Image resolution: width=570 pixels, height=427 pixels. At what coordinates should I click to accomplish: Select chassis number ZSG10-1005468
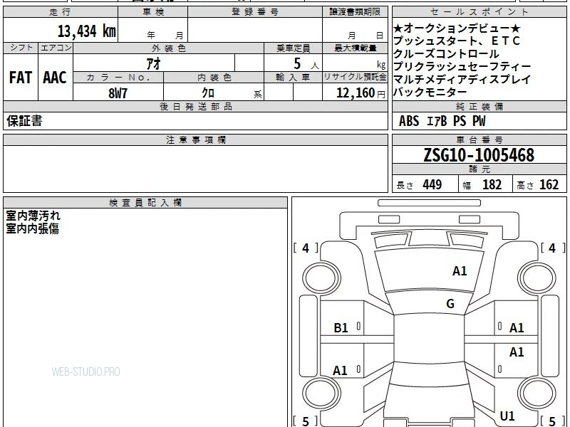coord(479,155)
